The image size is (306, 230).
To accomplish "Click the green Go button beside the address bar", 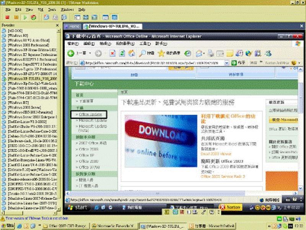I will coord(238,63).
